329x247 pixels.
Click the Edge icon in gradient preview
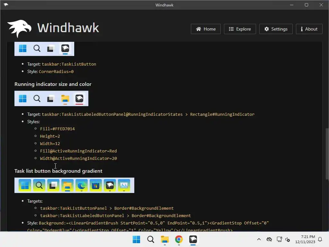coord(81,185)
